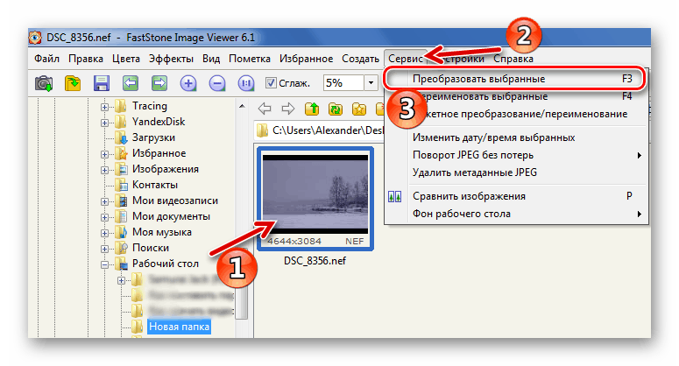Image resolution: width=679 pixels, height=366 pixels.
Task: Select YandexDisk folder in tree
Action: click(x=159, y=122)
